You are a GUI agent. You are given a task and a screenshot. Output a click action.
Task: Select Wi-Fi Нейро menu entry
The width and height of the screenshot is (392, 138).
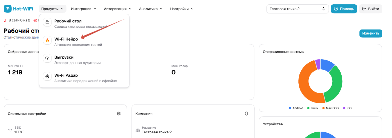click(84, 42)
